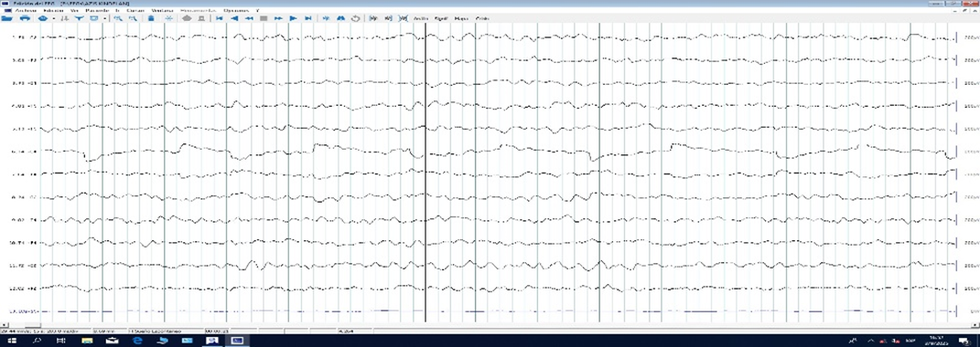This screenshot has width=980, height=347.
Task: Open the Ventana menu
Action: coord(163,11)
